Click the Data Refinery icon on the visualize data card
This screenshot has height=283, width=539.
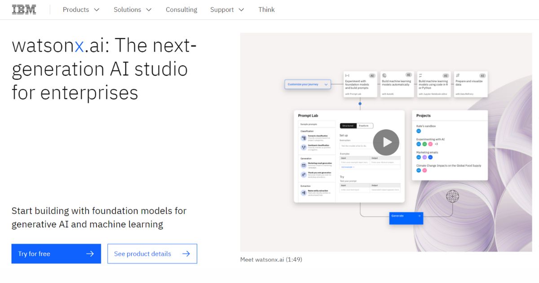pyautogui.click(x=457, y=75)
